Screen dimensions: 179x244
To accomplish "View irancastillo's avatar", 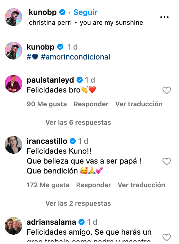I will [13, 145].
